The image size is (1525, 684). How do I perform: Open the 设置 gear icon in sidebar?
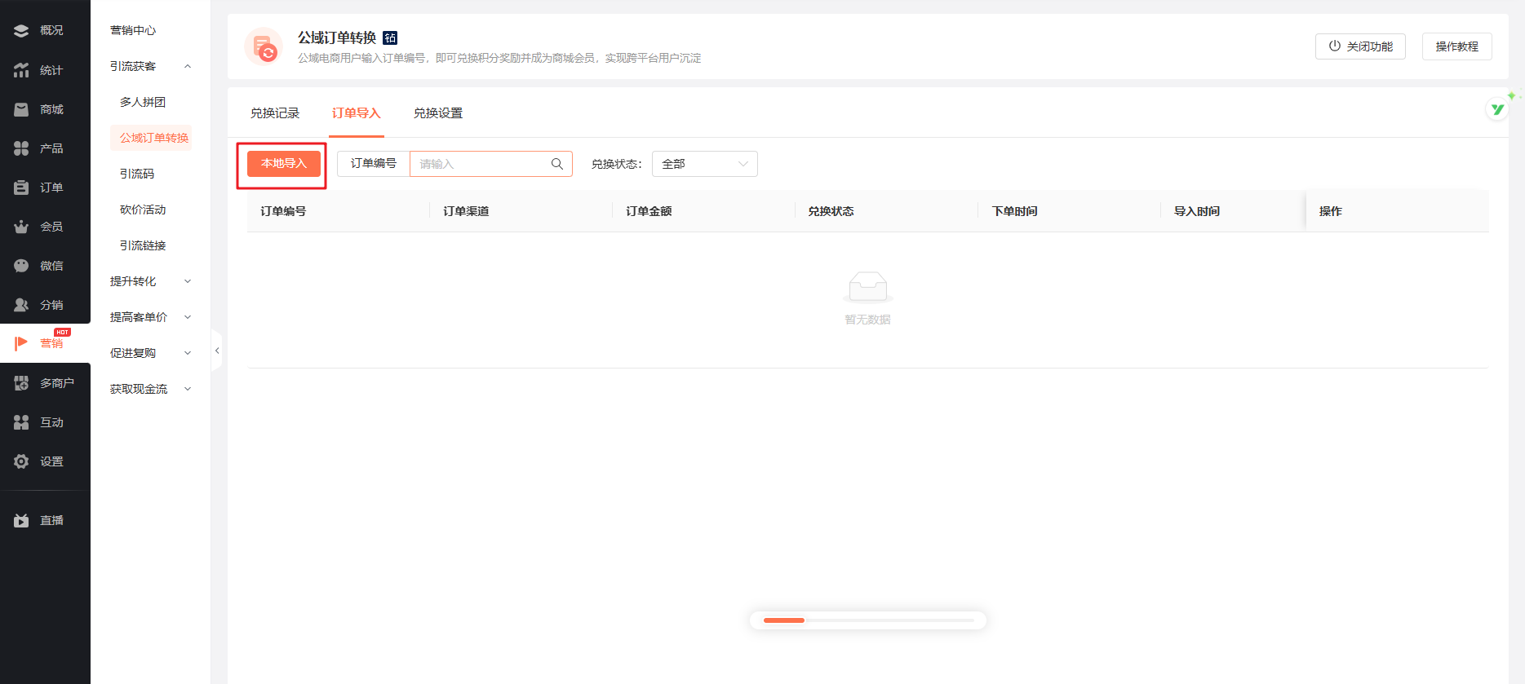pyautogui.click(x=22, y=461)
